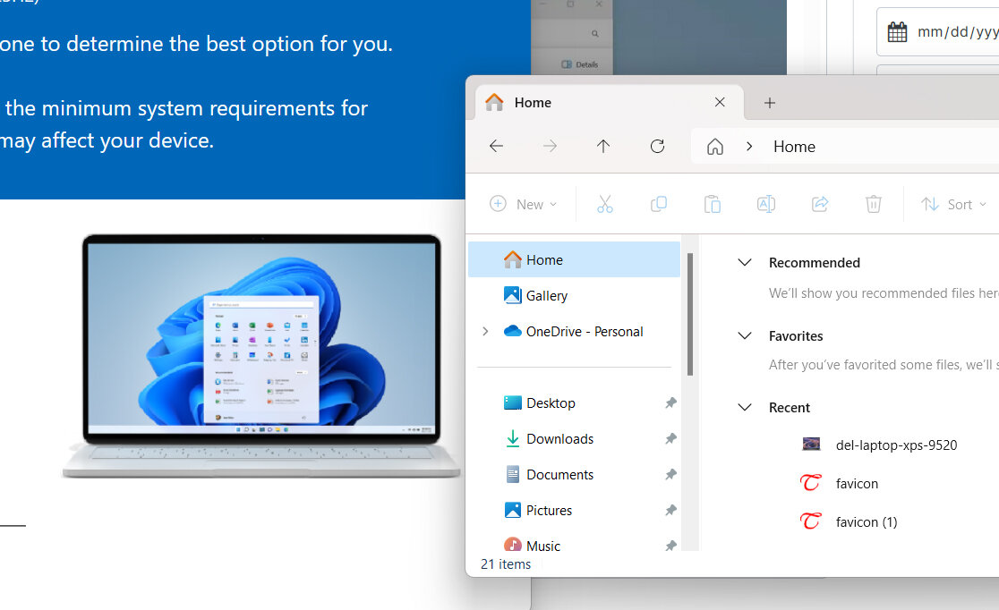The height and width of the screenshot is (610, 999).
Task: Unpin Desktop using its pin icon
Action: point(670,402)
